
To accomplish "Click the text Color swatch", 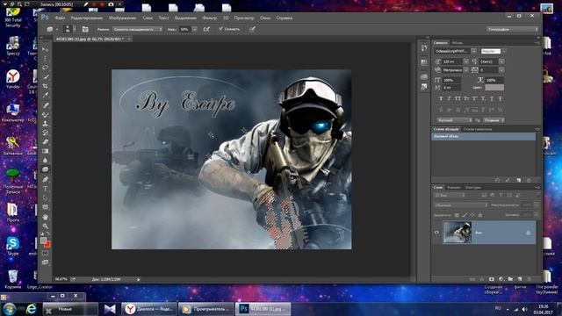I will pos(494,88).
